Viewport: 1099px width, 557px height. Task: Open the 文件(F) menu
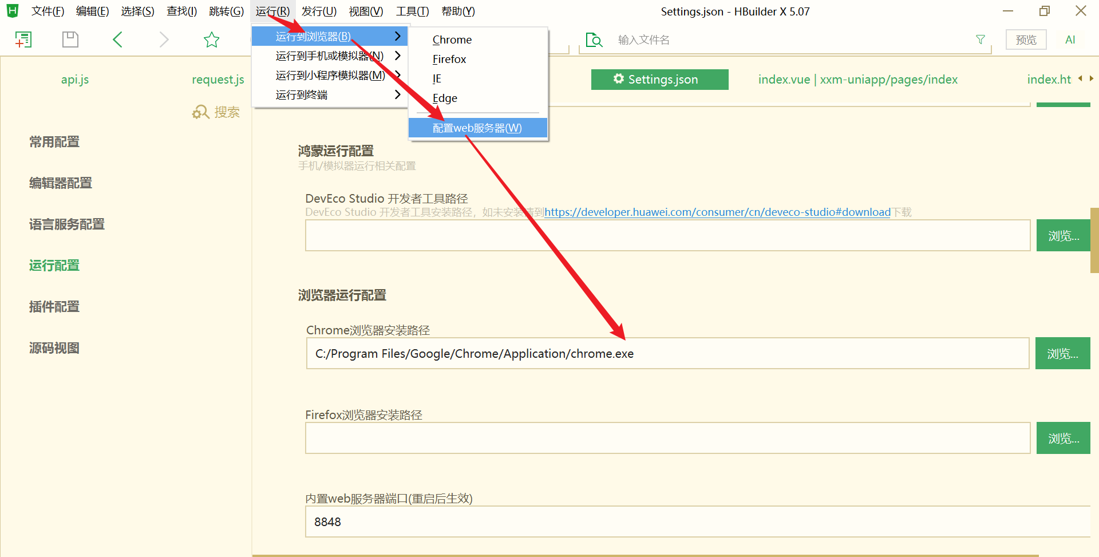coord(48,11)
